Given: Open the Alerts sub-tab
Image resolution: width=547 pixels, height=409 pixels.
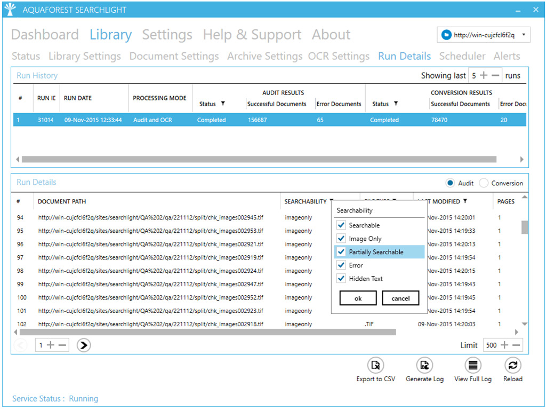Looking at the screenshot, I should 507,56.
